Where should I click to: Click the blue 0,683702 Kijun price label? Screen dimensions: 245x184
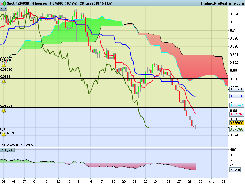point(237,96)
